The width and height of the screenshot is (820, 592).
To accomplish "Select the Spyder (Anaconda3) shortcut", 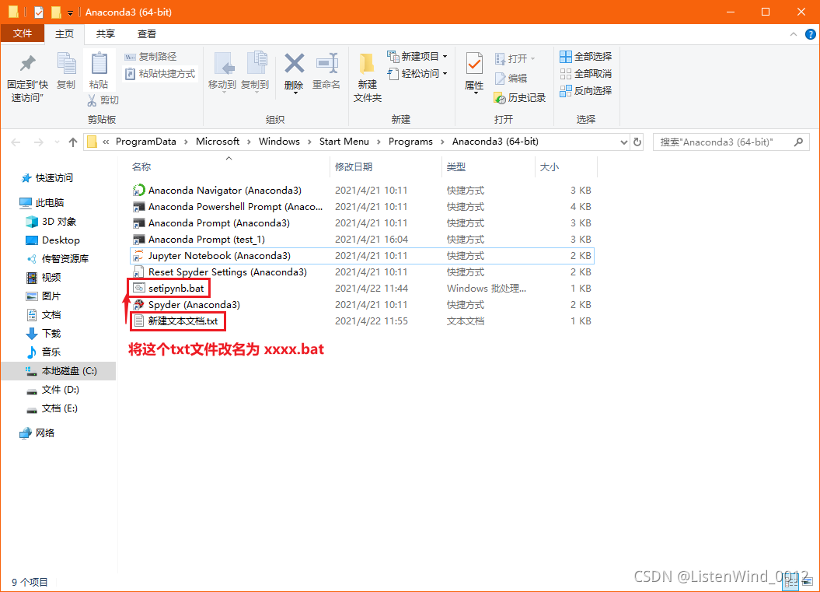I will (x=362, y=305).
